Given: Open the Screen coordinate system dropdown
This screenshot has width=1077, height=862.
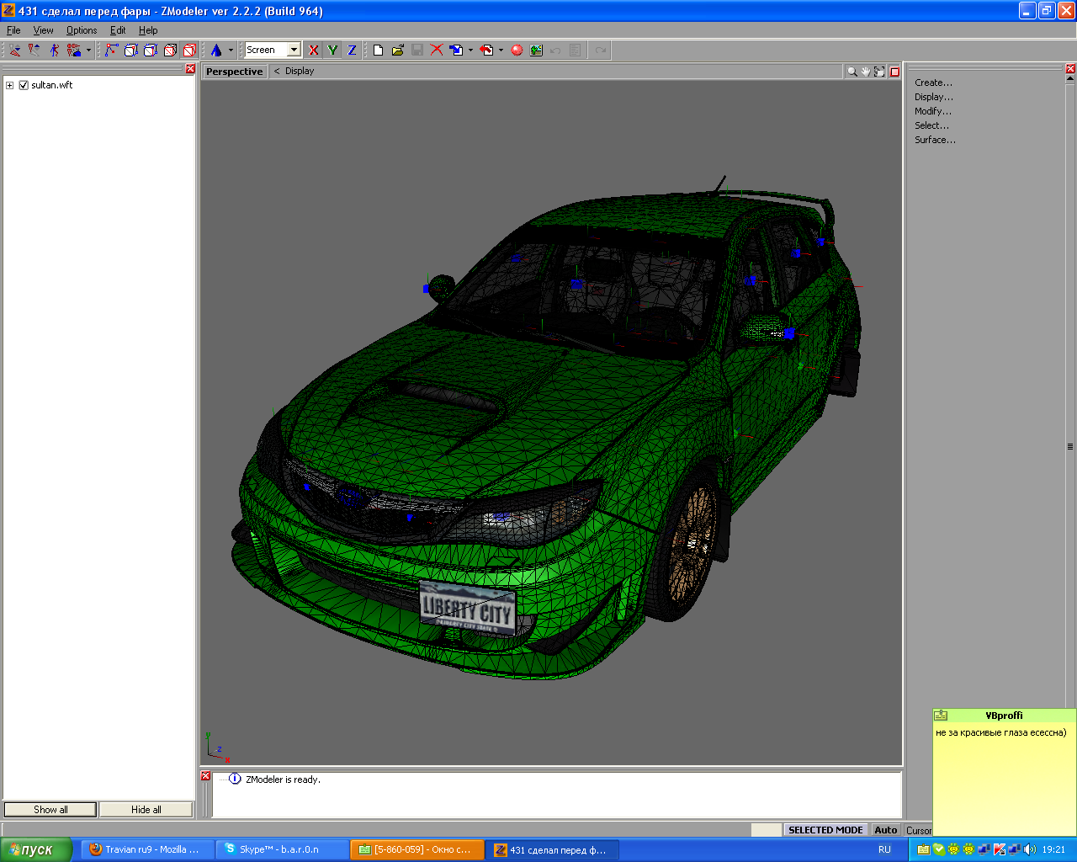Looking at the screenshot, I should pyautogui.click(x=294, y=51).
